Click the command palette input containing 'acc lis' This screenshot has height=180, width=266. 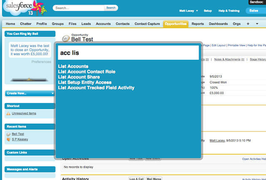pos(128,53)
